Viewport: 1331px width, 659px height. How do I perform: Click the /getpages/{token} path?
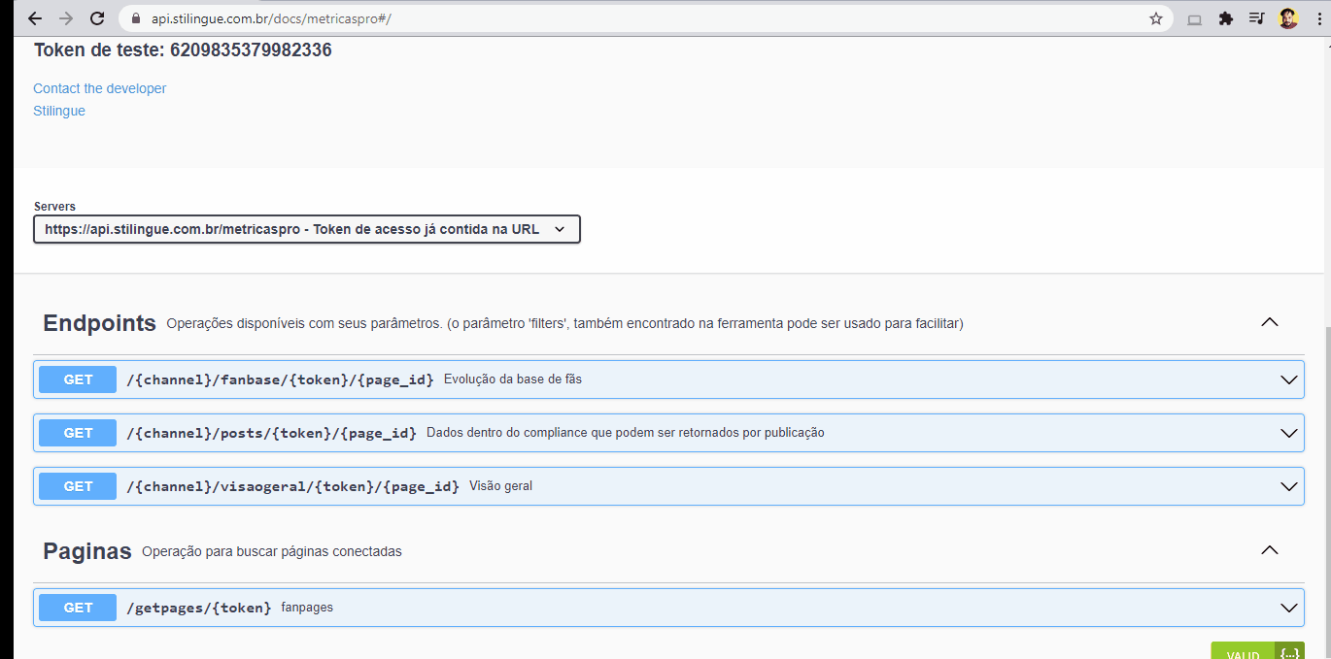click(x=199, y=608)
